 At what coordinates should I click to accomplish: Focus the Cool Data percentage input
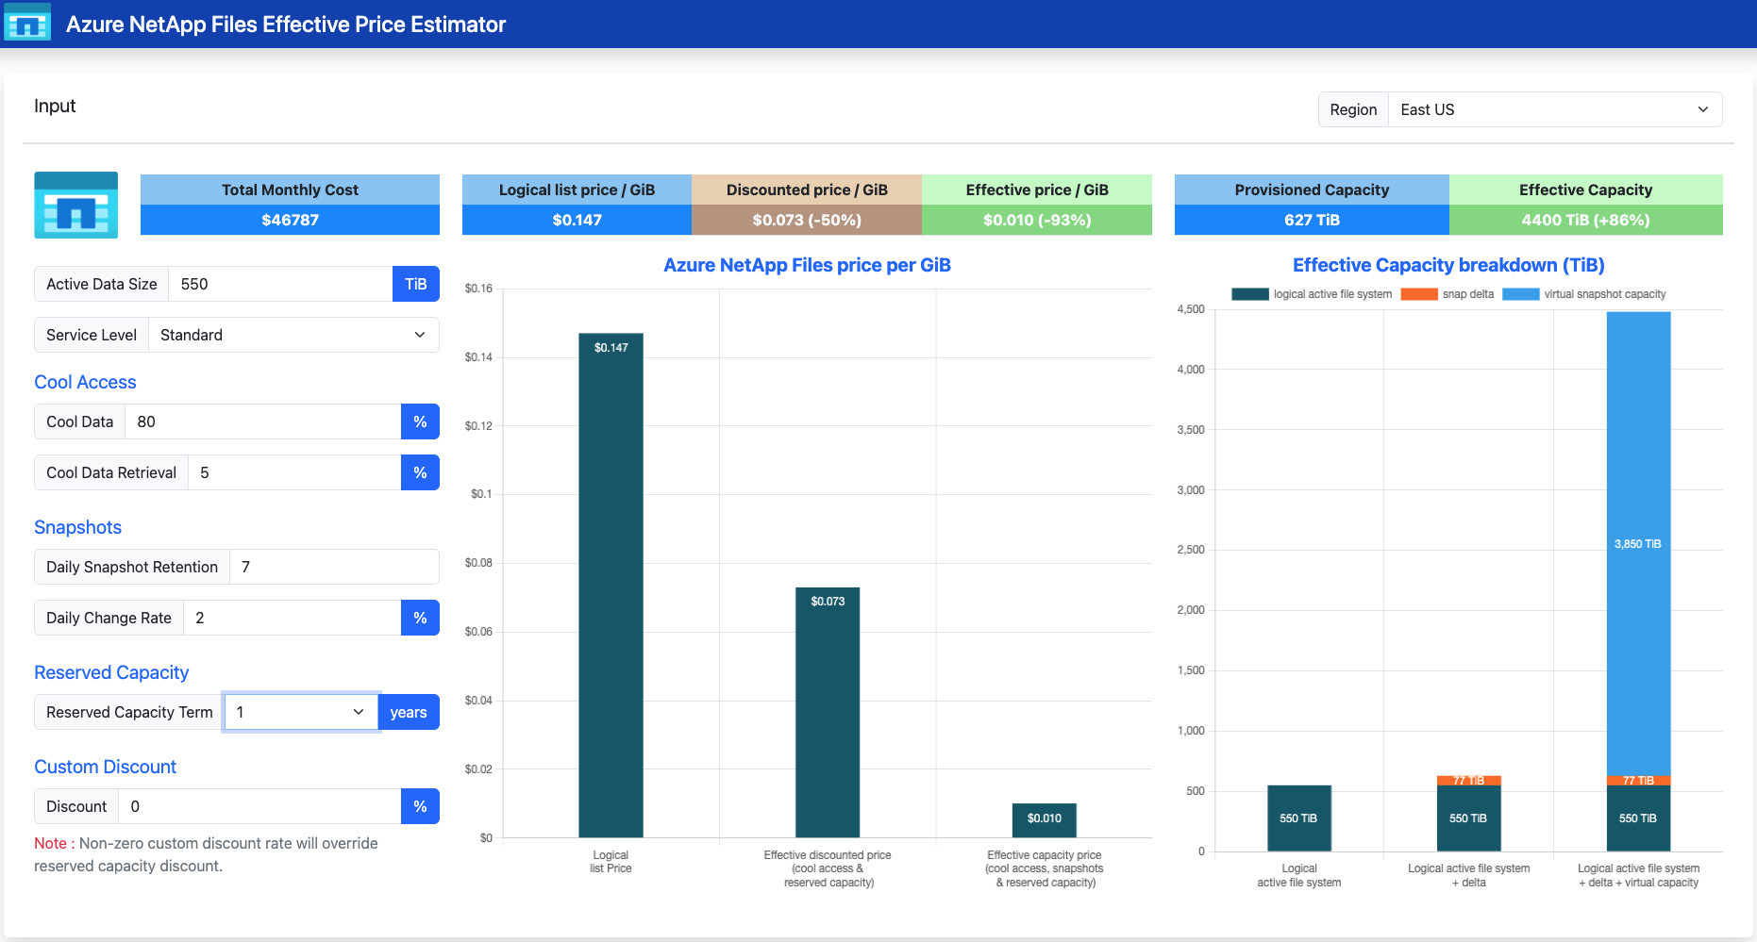click(263, 421)
